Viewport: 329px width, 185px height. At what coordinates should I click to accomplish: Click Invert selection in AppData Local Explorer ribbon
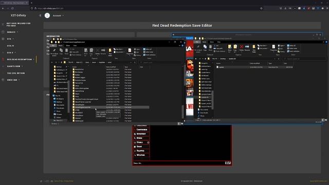[x=149, y=55]
